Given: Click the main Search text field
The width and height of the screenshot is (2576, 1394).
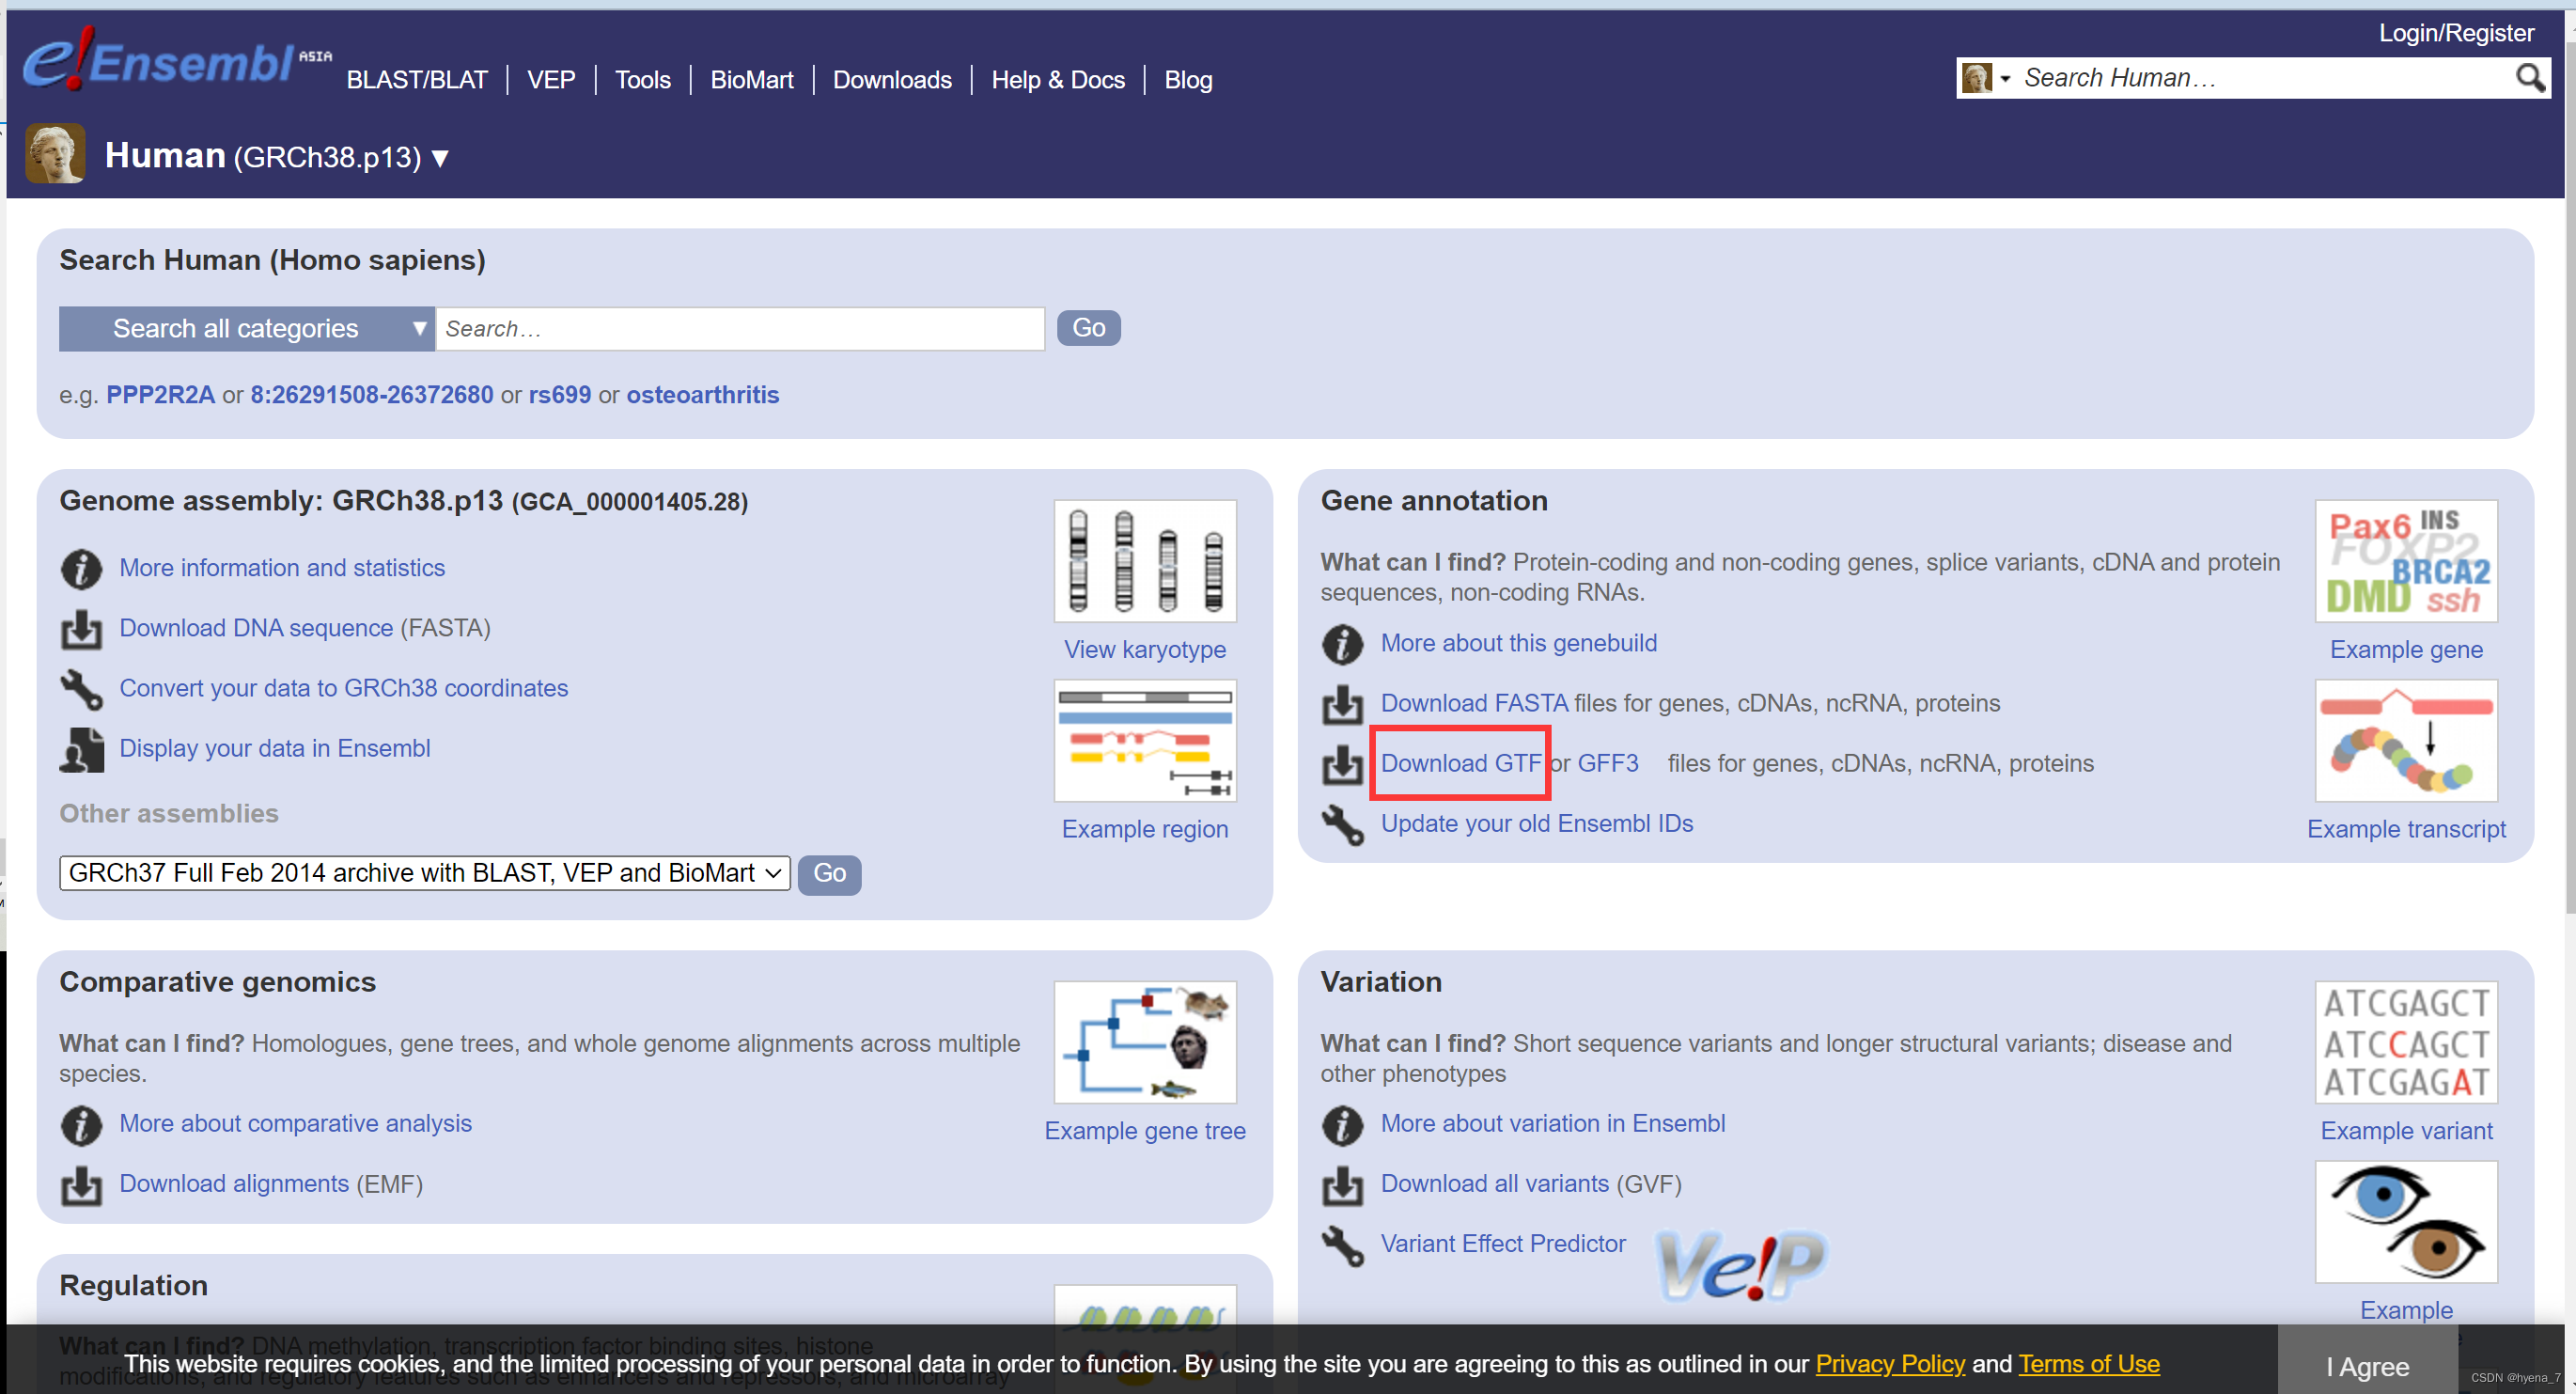Looking at the screenshot, I should point(740,328).
